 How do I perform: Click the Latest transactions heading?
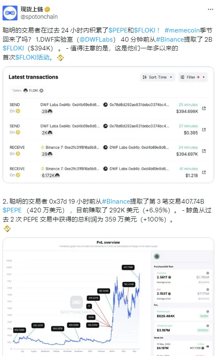click(33, 77)
